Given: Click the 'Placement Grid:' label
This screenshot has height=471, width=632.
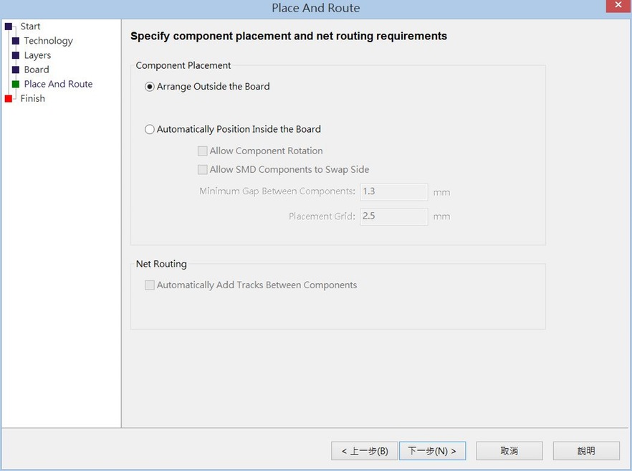Looking at the screenshot, I should click(x=322, y=217).
